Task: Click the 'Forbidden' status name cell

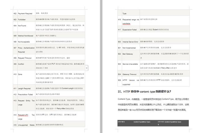Action: click(x=26, y=19)
